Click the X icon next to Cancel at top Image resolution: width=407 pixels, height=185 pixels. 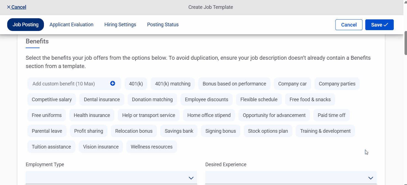[8, 7]
